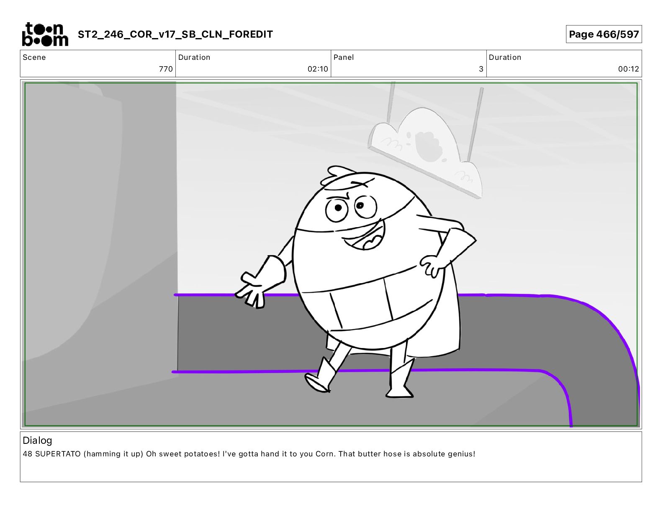Click the Duration label above 00:12
This screenshot has height=512, width=663.
pos(505,57)
